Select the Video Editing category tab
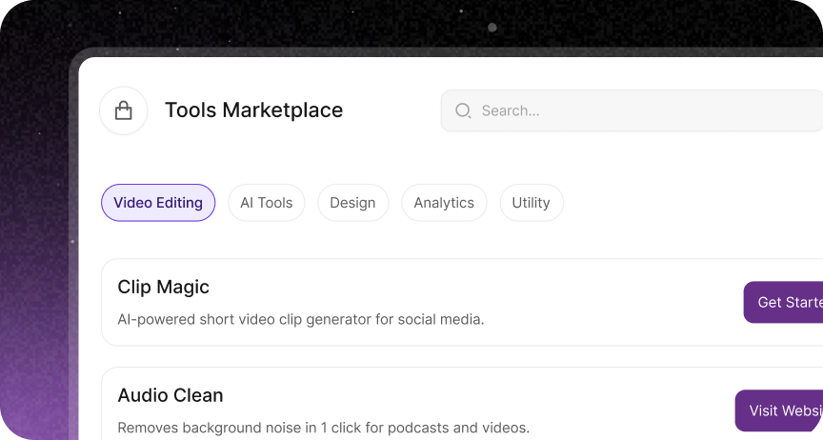 click(158, 203)
